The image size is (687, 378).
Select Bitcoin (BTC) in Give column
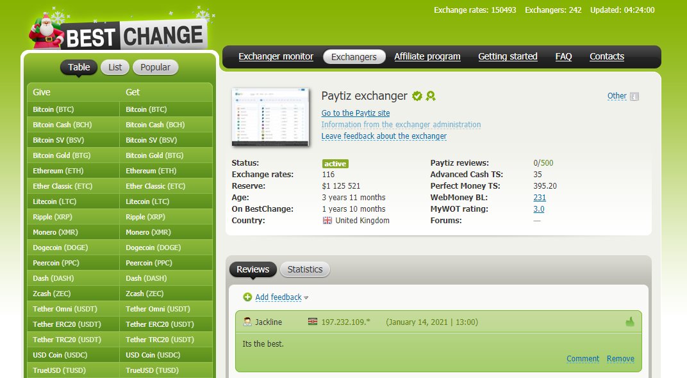tap(73, 109)
